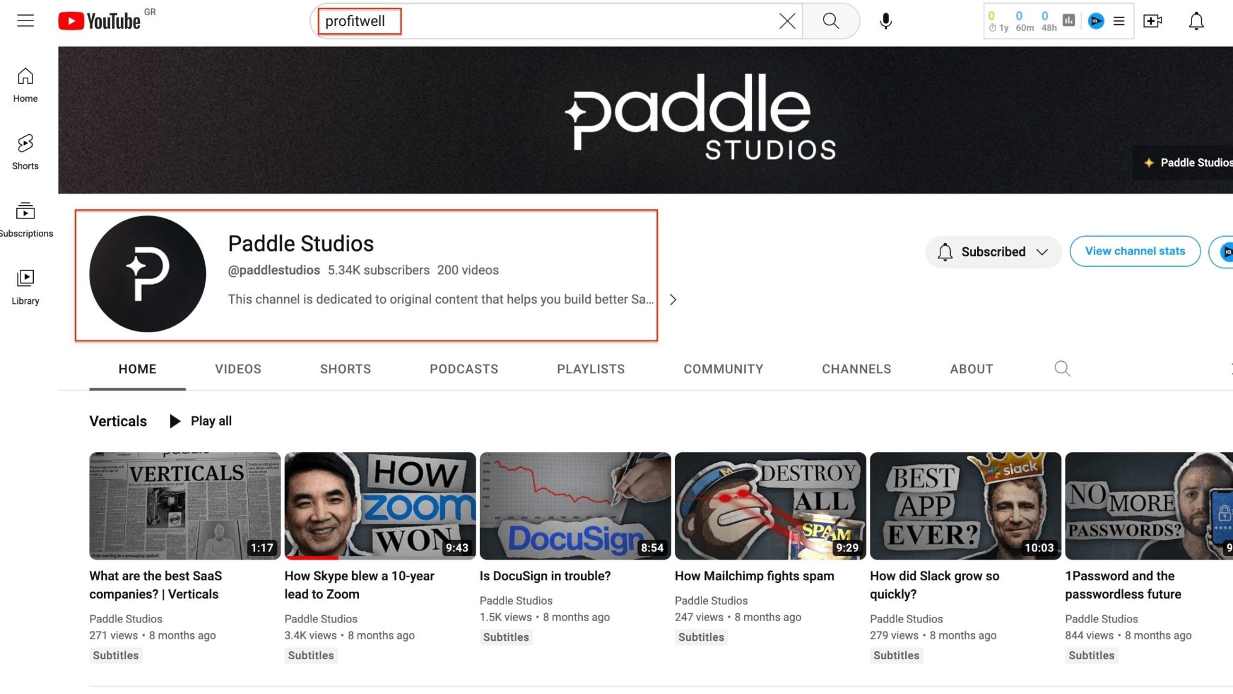Open the COMMUNITY tab
Viewport: 1233px width, 694px height.
pos(723,369)
